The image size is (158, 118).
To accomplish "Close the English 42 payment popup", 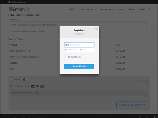I will coord(96,29).
